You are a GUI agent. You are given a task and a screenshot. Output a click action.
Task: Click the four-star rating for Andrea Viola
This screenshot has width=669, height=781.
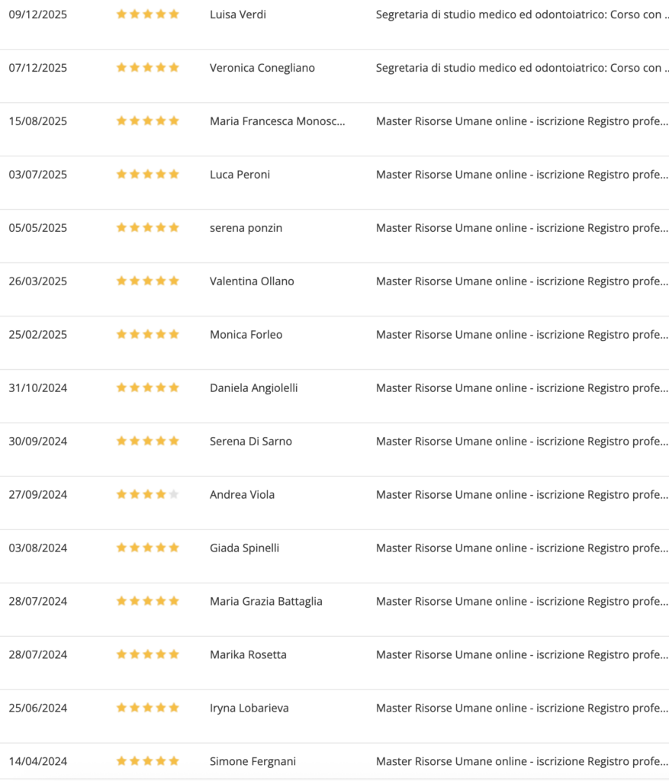[147, 495]
